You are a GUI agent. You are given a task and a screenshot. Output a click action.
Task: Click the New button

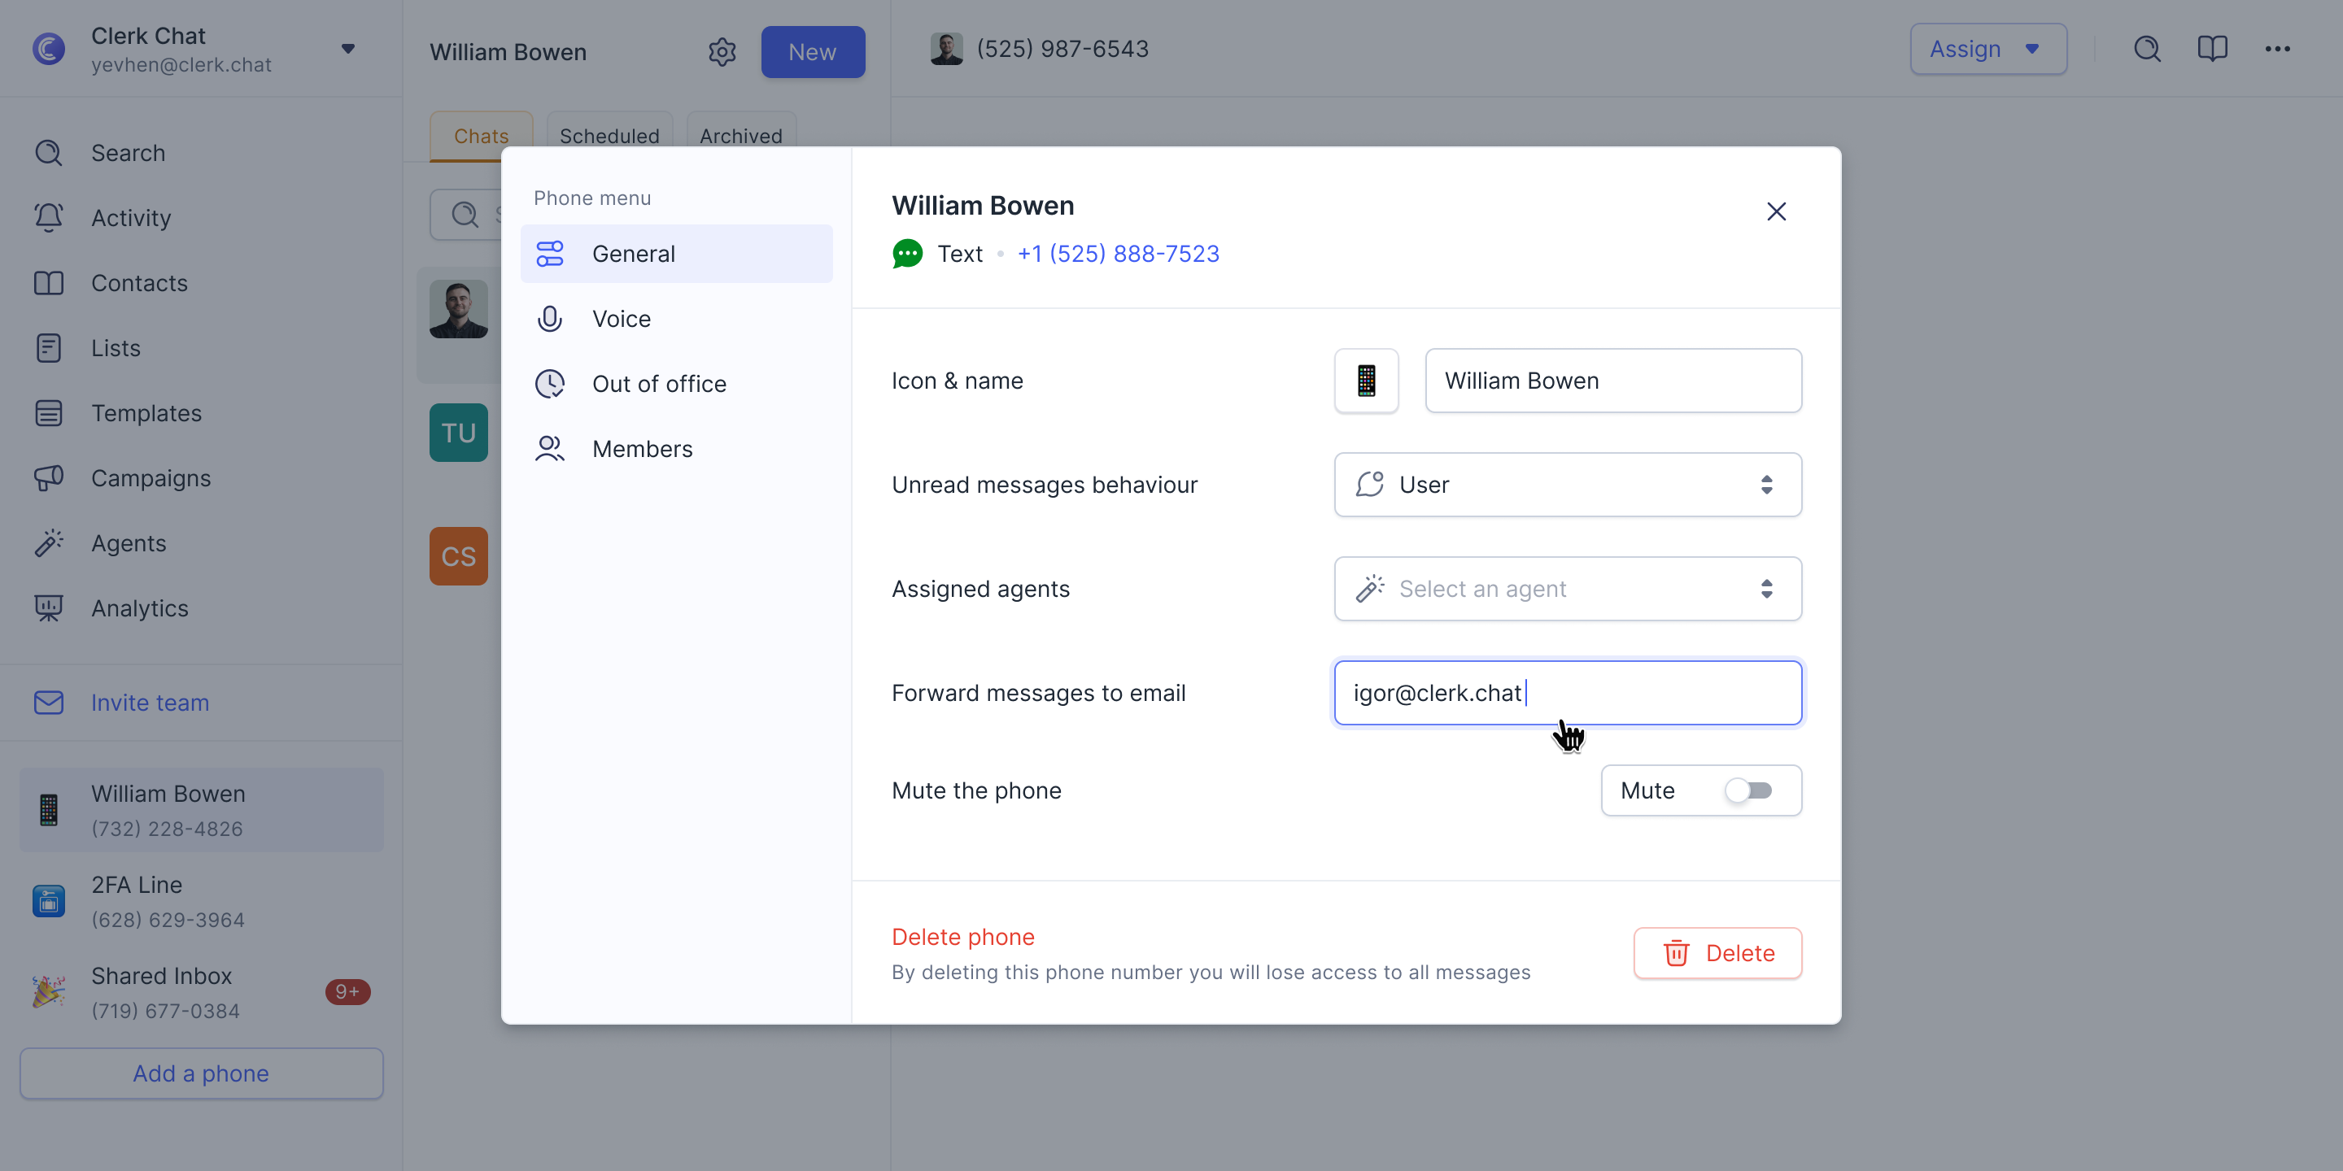[814, 52]
